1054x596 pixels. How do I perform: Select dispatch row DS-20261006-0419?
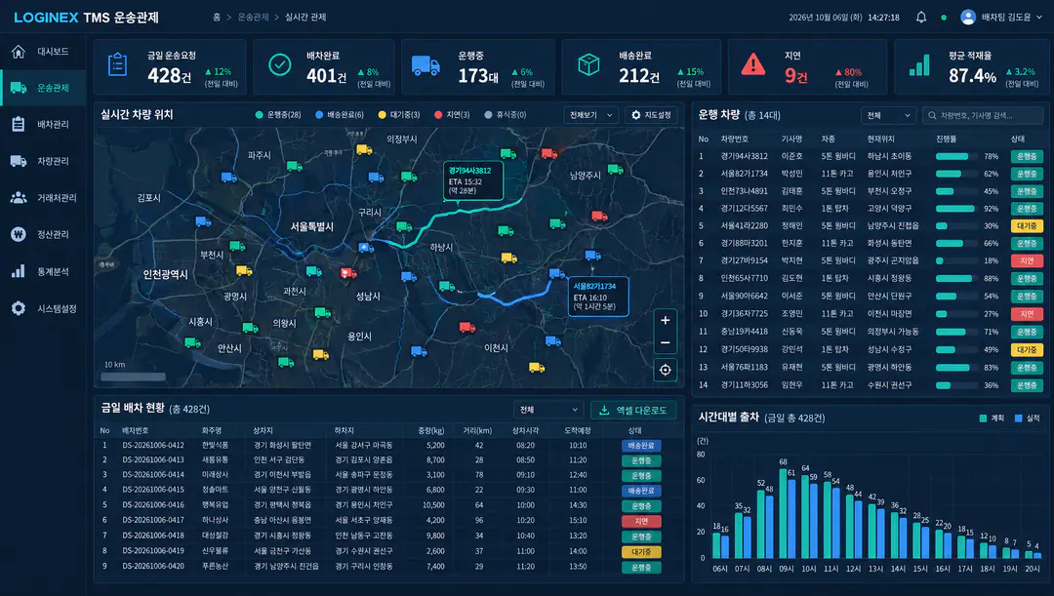pyautogui.click(x=388, y=551)
